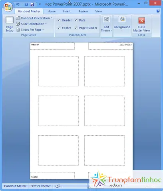Click the Save disk icon
Viewport: 163px width, 191px height.
[32, 4]
